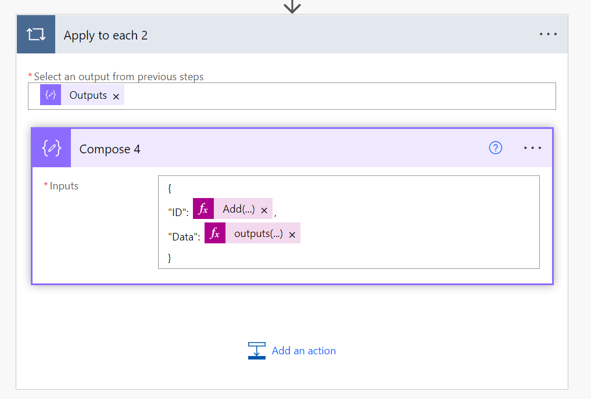591x399 pixels.
Task: Click the fx icon beside Add(...)
Action: point(203,209)
